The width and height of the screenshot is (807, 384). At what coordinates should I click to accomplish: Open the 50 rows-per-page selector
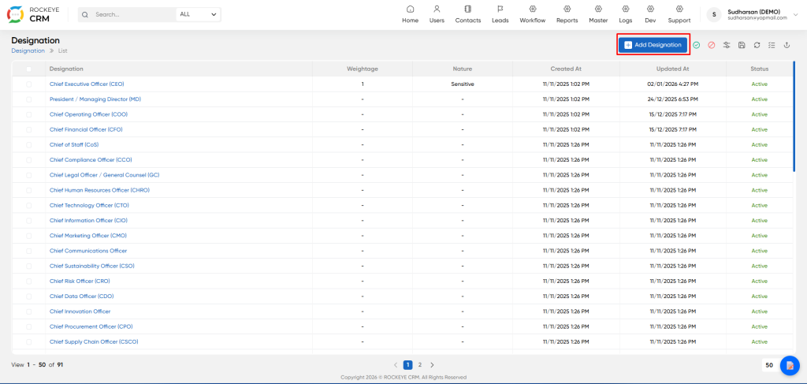click(769, 365)
